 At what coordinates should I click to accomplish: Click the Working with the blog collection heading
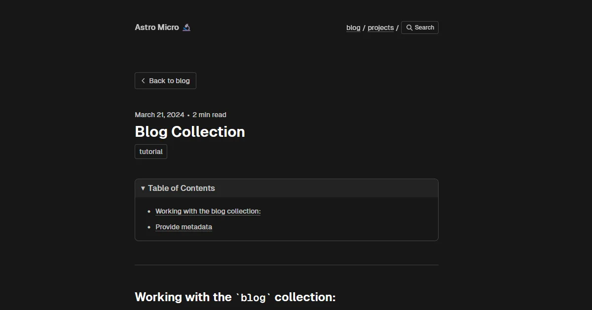[234, 297]
